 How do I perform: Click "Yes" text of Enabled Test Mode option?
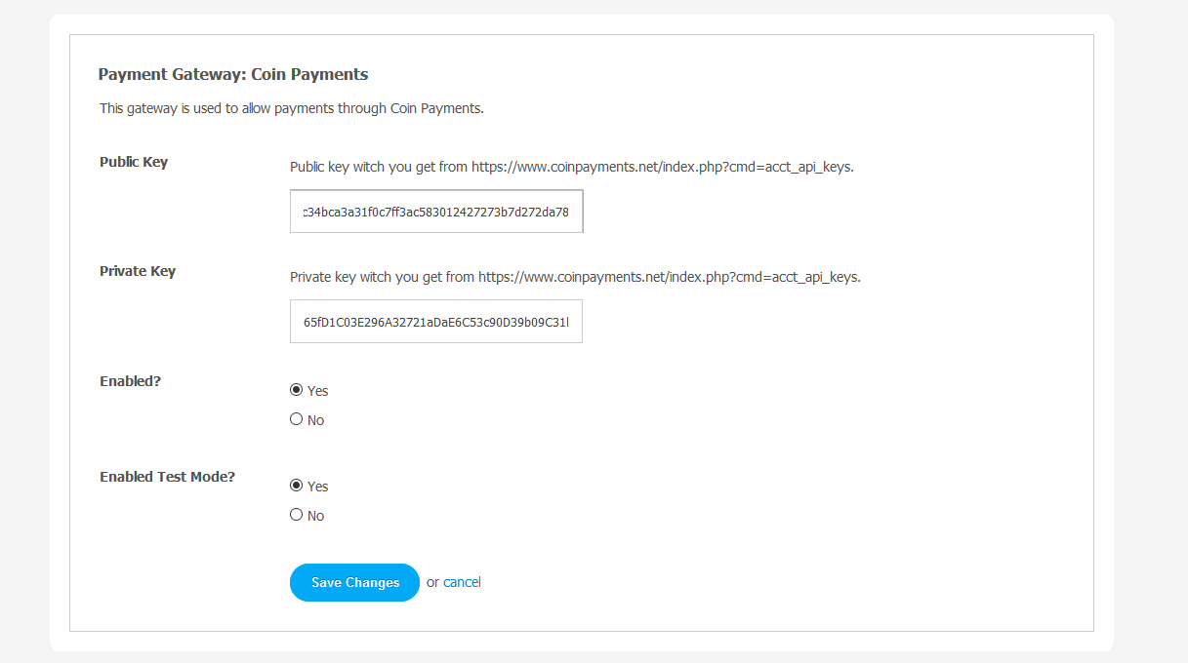click(318, 487)
